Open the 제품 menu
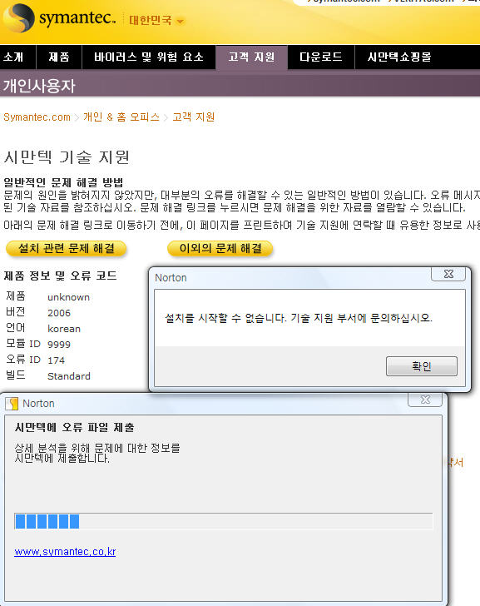 (x=59, y=57)
